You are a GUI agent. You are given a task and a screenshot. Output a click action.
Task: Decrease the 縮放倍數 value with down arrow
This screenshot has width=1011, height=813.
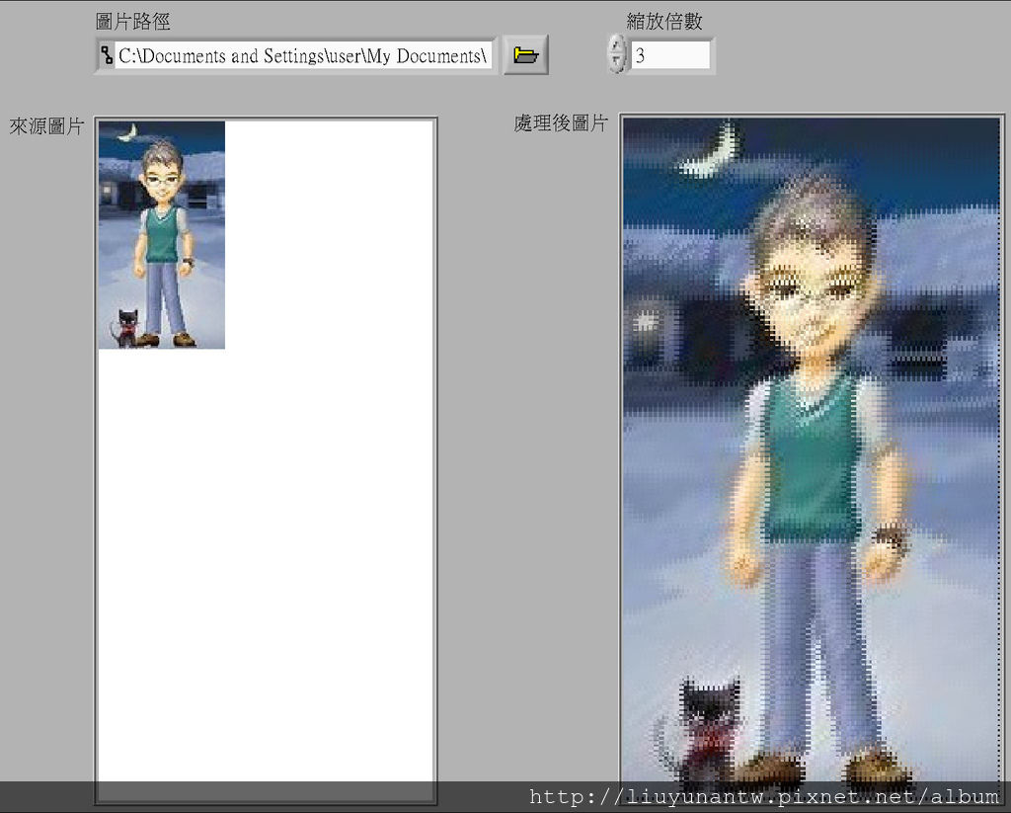pos(617,63)
